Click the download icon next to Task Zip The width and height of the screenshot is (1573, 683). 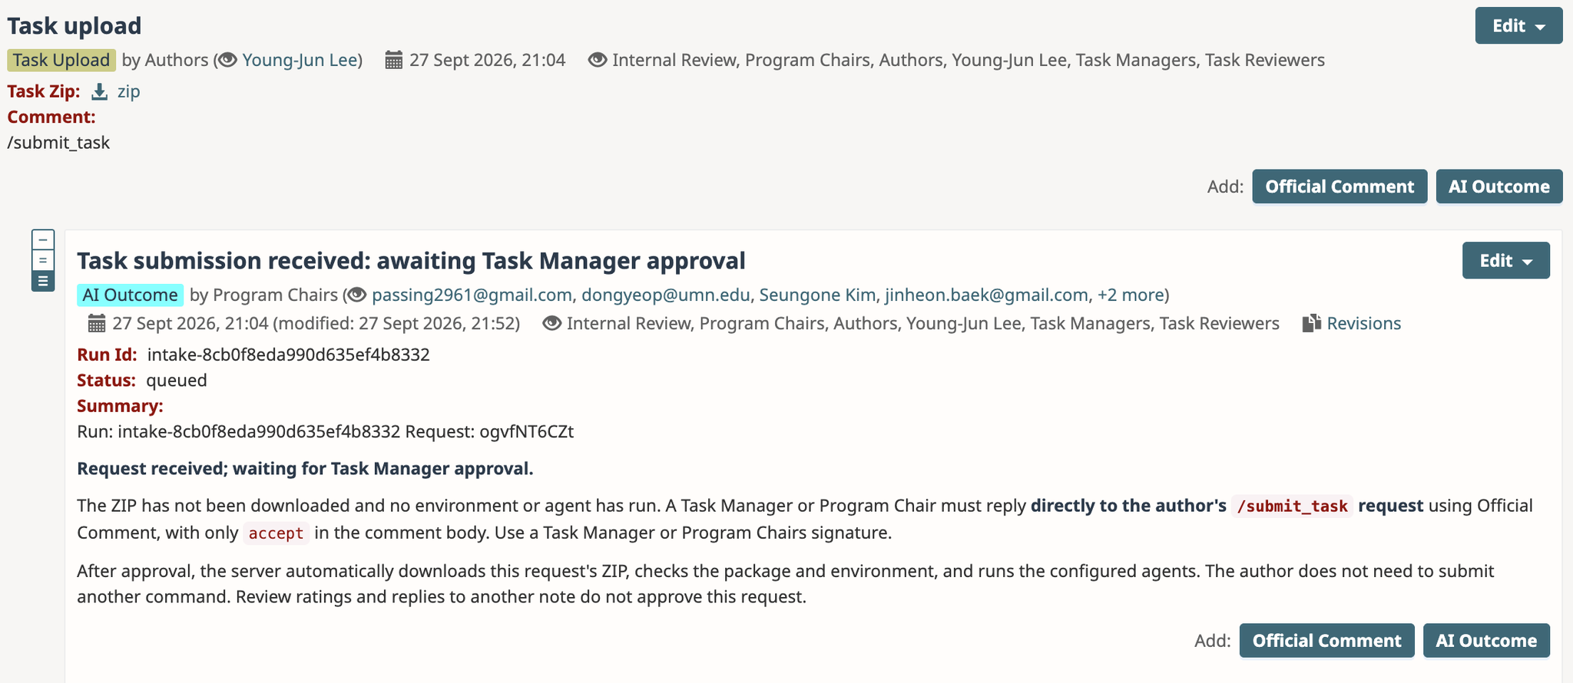(99, 92)
